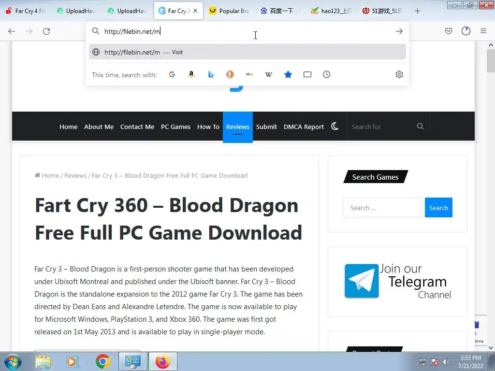The image size is (495, 371).
Task: Search this time with Amazon
Action: tap(191, 74)
